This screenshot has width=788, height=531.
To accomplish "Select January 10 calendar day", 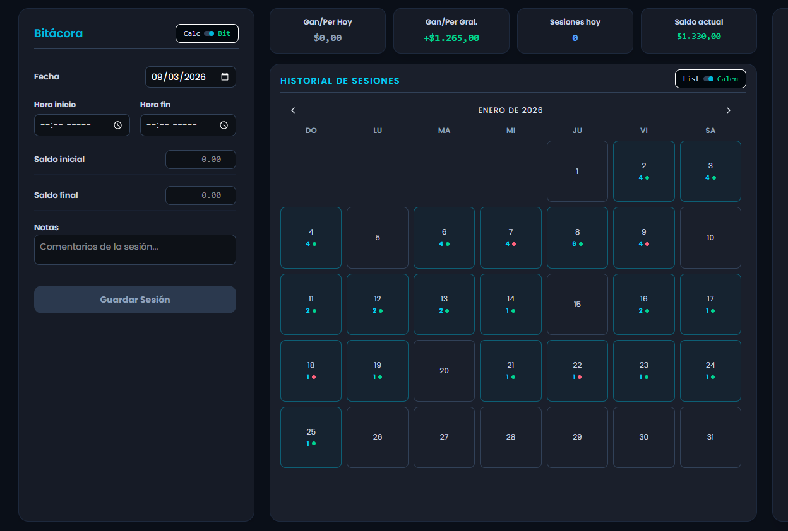I will click(710, 238).
